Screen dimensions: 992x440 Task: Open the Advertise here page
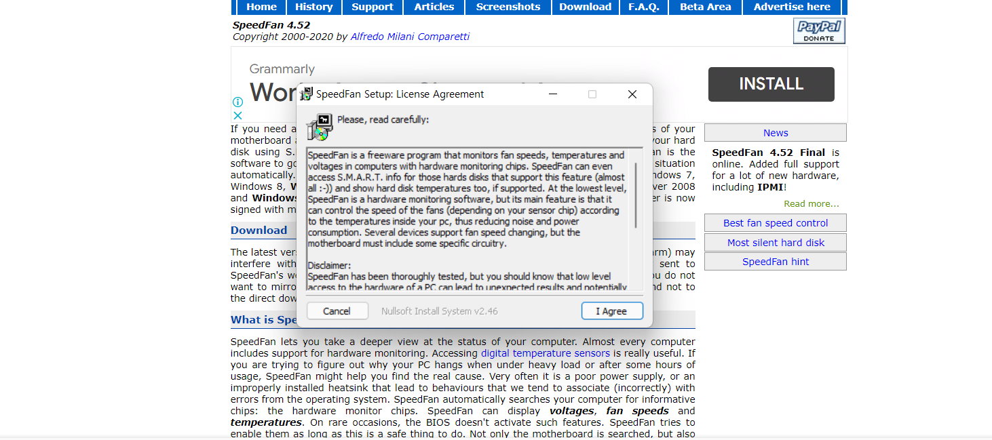click(x=792, y=7)
